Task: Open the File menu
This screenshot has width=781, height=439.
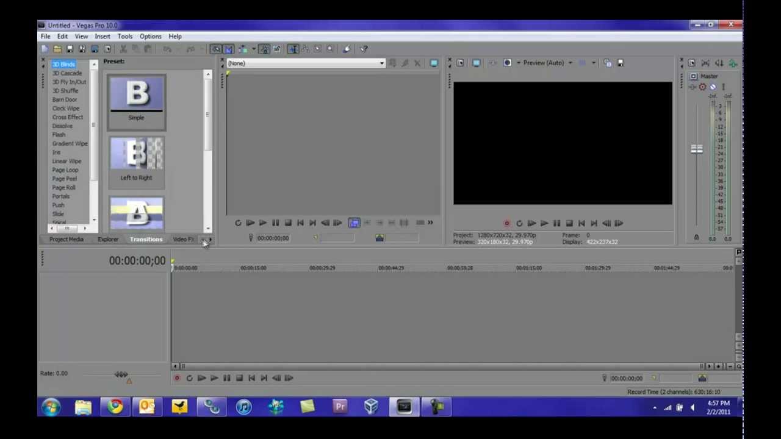Action: click(x=46, y=37)
